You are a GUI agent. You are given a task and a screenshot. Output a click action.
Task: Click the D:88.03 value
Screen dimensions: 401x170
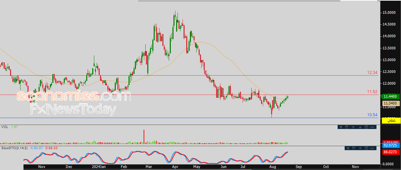[x=52, y=148]
